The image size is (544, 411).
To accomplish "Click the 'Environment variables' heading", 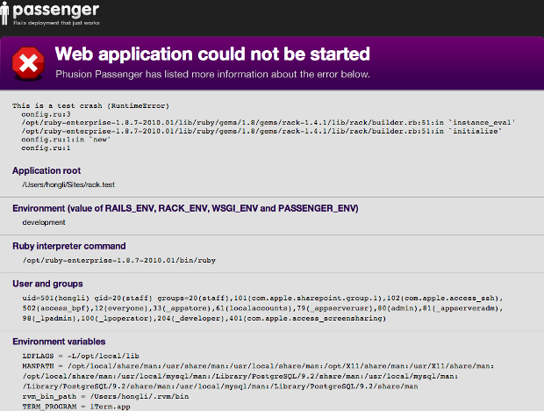I will [x=59, y=342].
